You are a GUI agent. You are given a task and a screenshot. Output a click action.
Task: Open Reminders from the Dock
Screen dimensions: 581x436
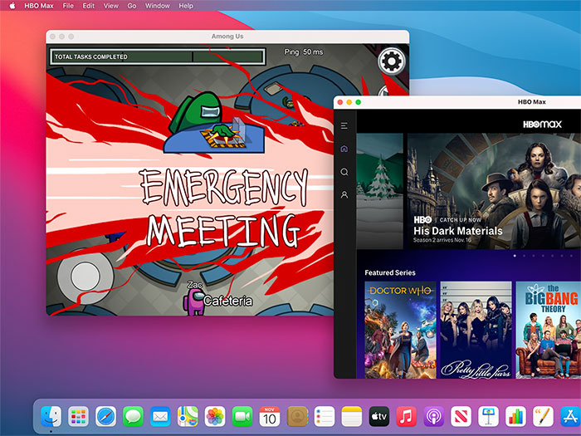[x=325, y=417]
